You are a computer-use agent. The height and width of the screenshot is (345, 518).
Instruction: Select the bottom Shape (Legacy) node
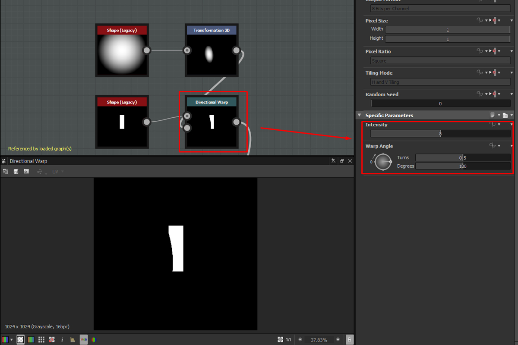coord(122,122)
